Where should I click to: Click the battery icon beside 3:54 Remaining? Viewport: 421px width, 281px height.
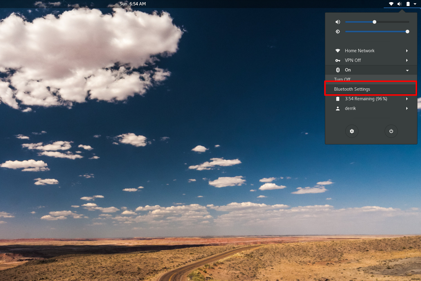point(338,99)
